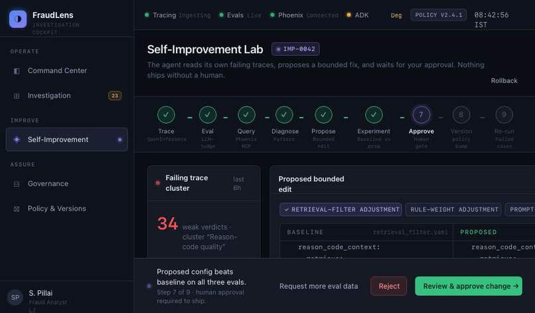
Task: Select the Diagnose step circle
Action: (284, 115)
